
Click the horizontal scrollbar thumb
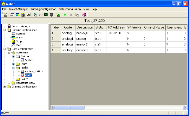point(70,107)
